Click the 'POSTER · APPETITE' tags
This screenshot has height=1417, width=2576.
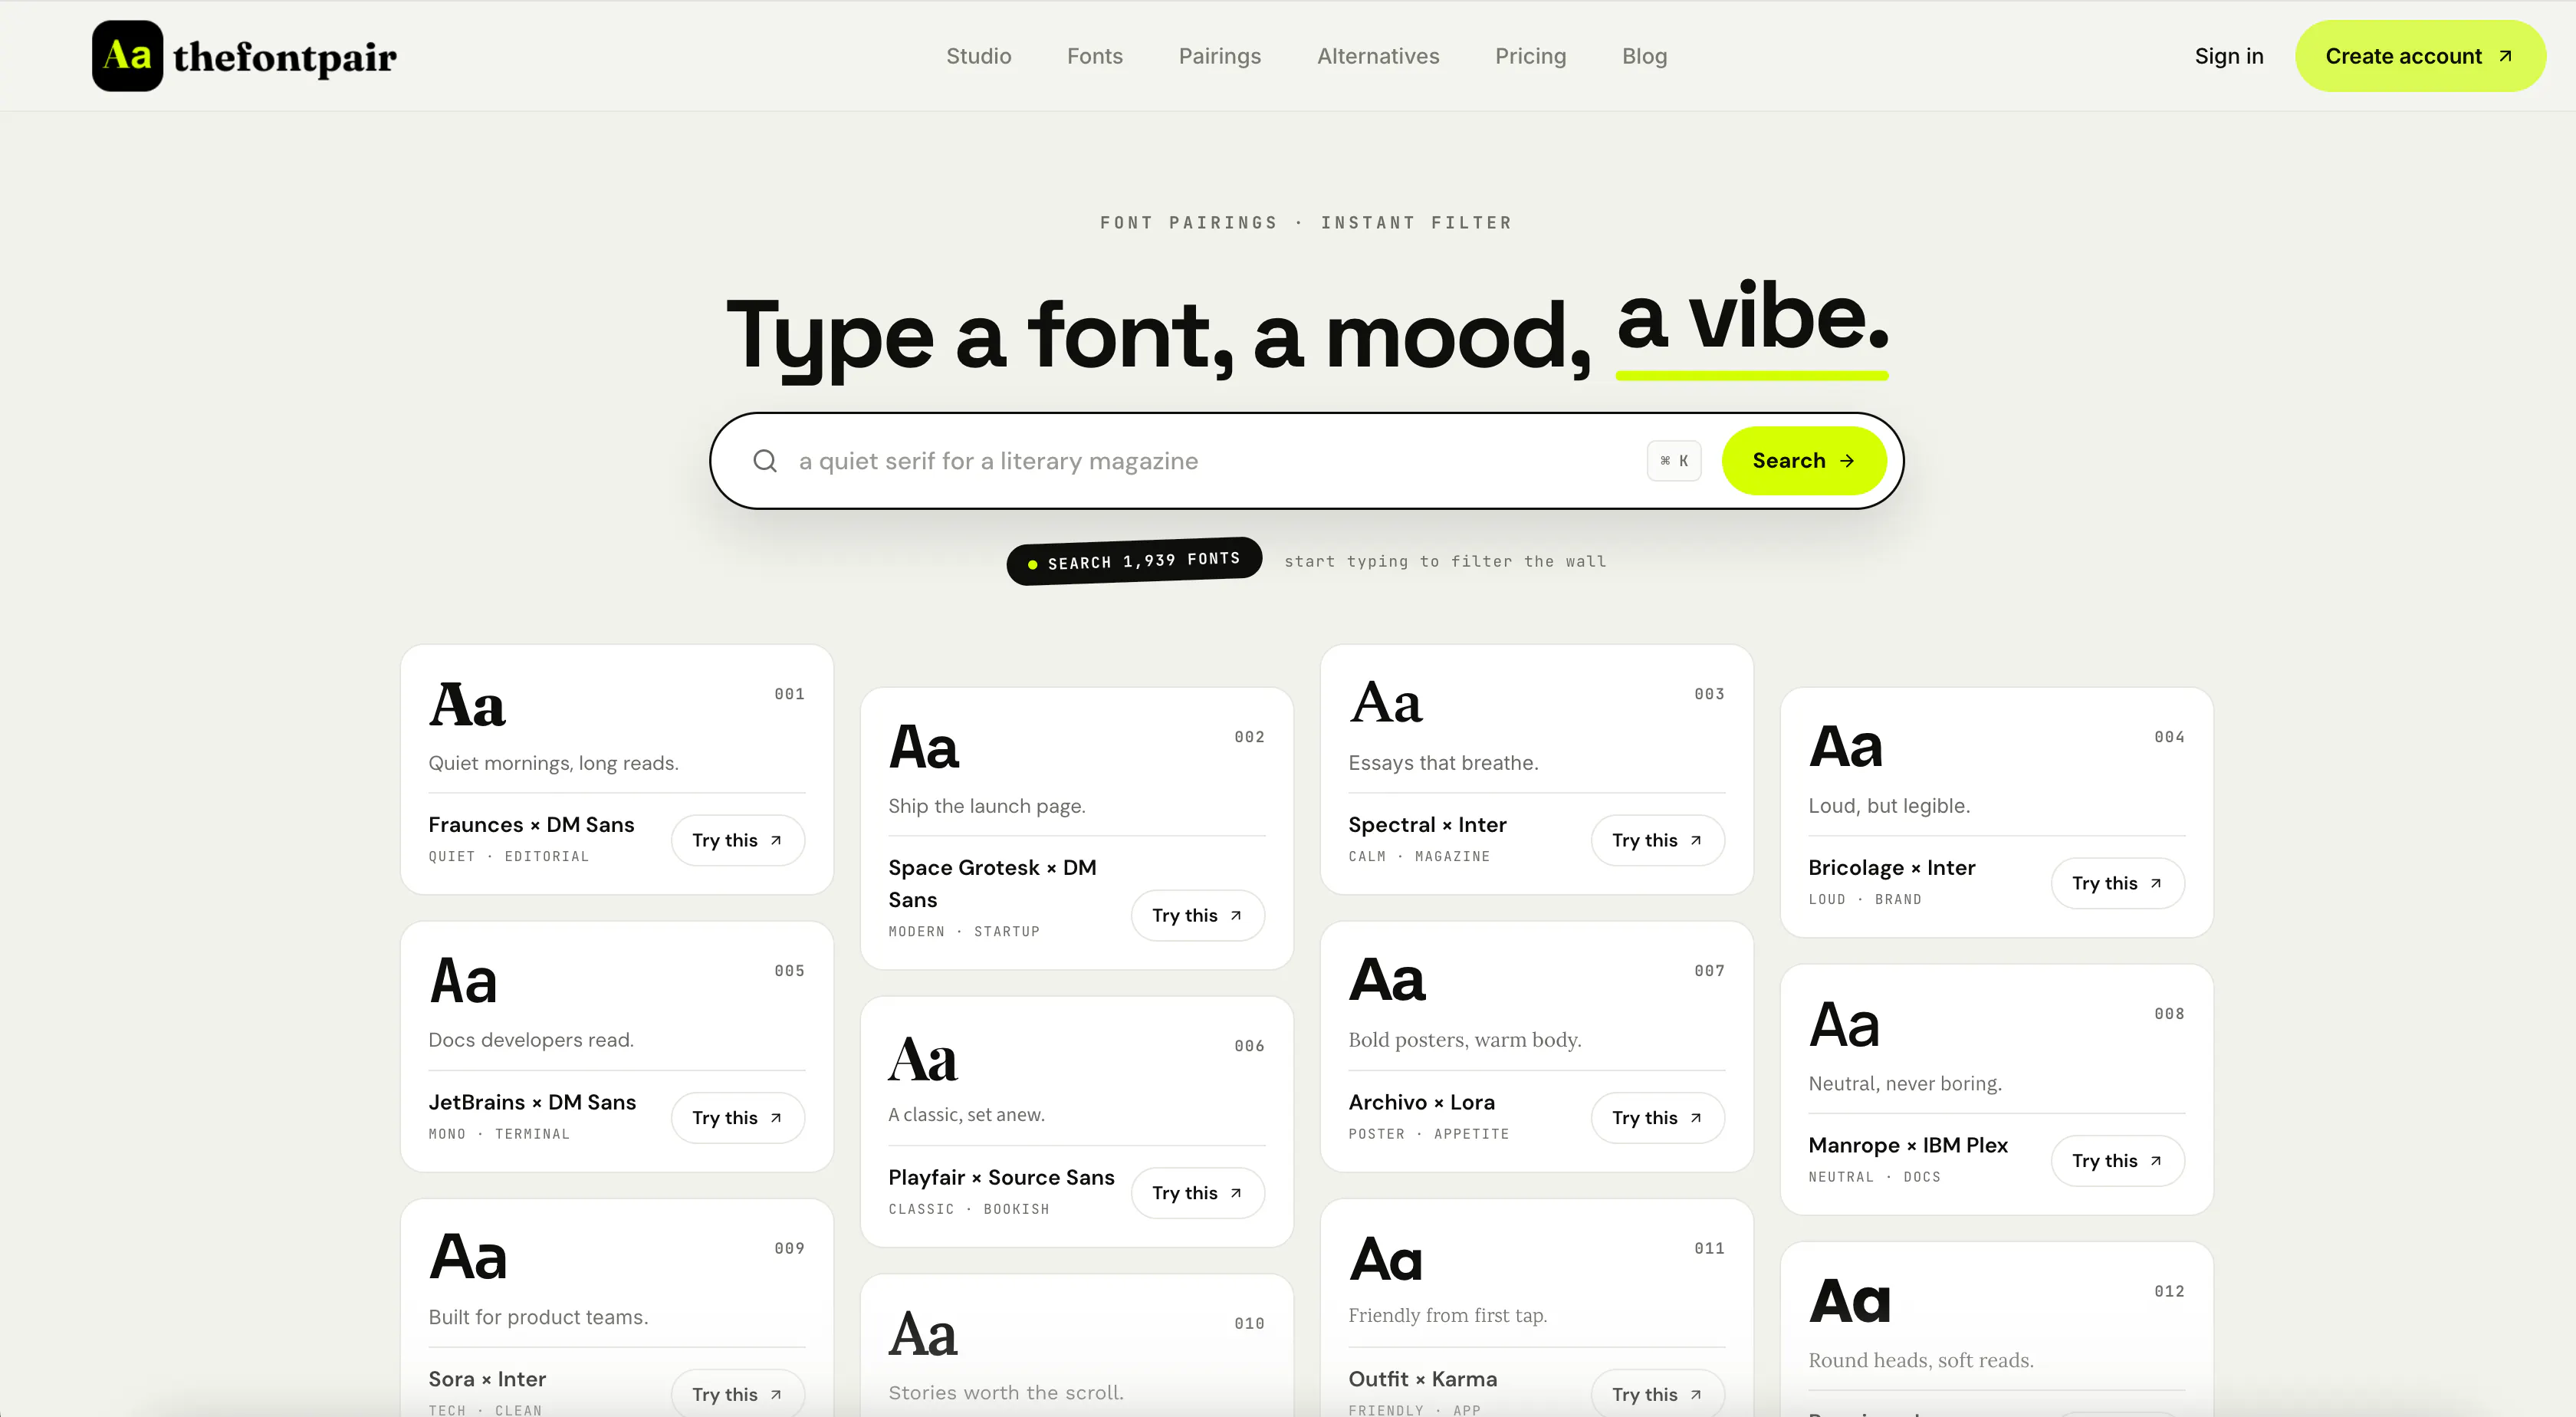click(1429, 1134)
